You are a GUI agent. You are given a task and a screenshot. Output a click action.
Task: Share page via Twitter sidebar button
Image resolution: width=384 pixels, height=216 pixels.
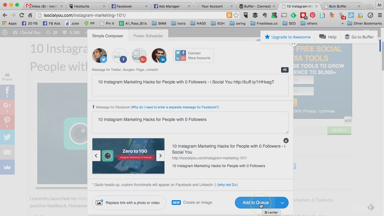(x=7, y=137)
